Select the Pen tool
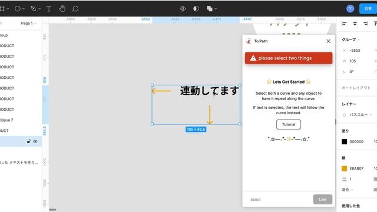 (34, 9)
